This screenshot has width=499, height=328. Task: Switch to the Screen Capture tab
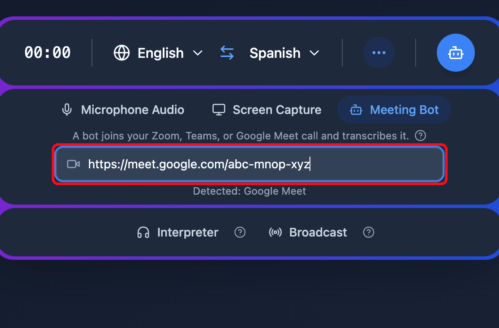(267, 110)
